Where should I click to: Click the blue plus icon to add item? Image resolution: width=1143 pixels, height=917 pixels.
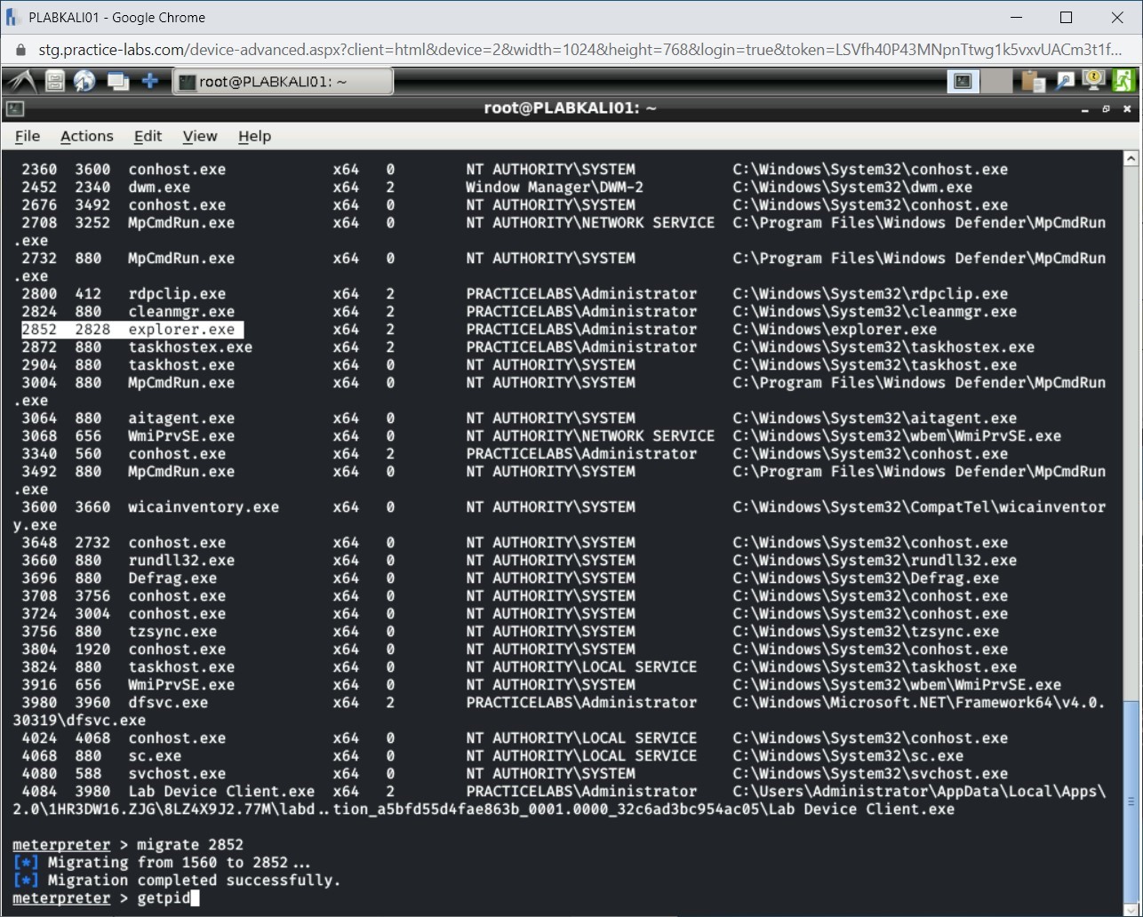click(149, 80)
